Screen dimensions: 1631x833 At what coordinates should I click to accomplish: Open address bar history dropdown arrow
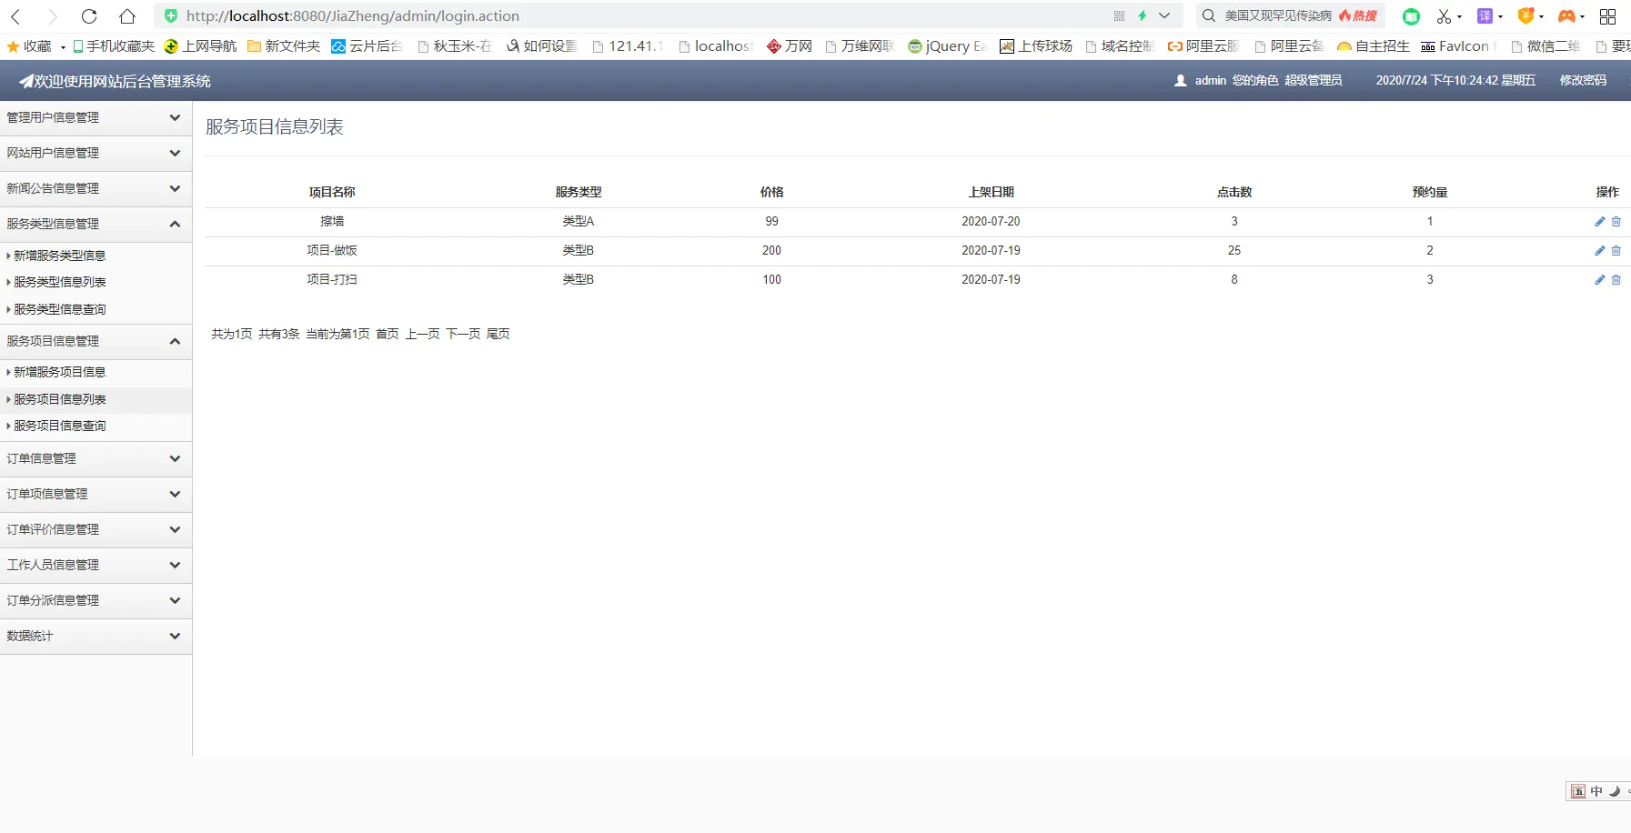click(1164, 15)
